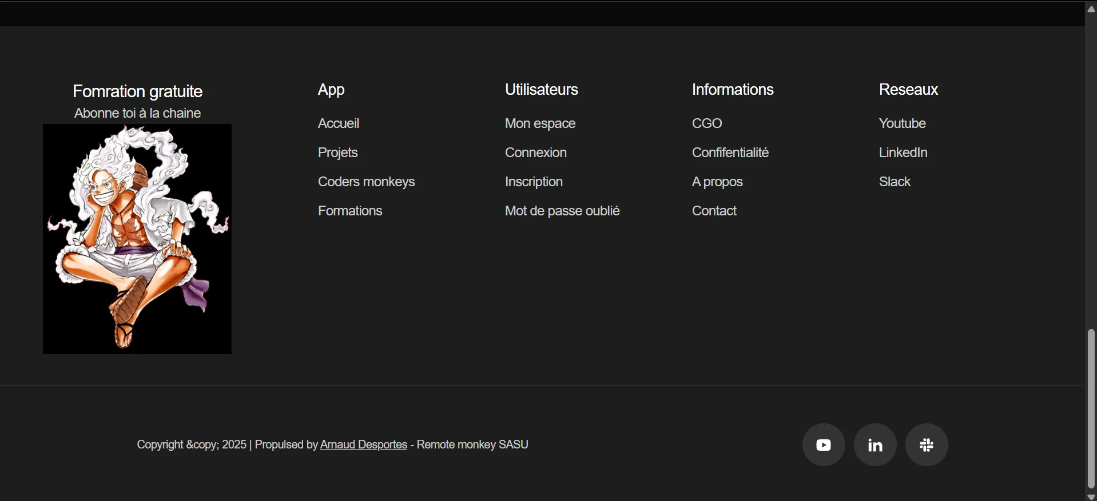
Task: Open the Formations link
Action: tap(350, 211)
